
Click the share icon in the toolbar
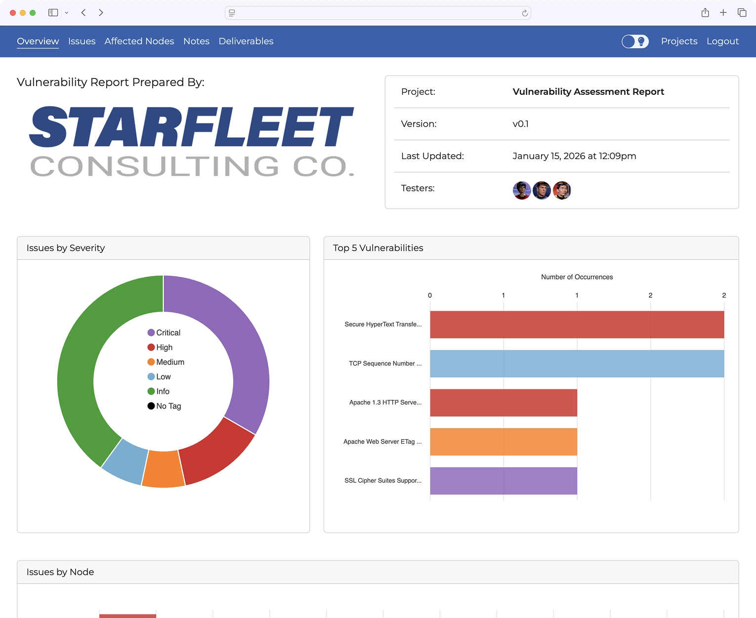705,12
